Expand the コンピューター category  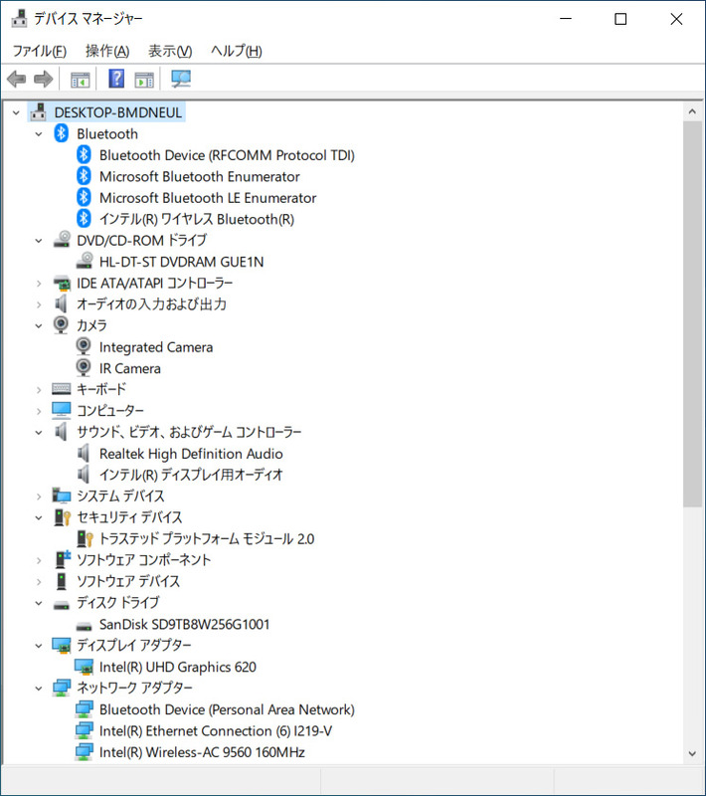[39, 411]
